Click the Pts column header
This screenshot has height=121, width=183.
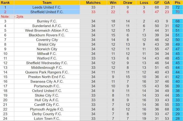[177, 3]
